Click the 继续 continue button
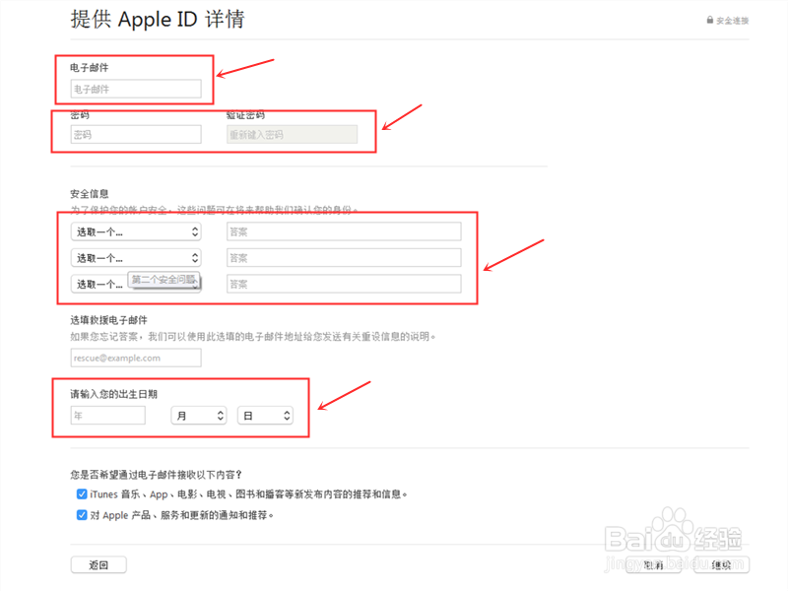Image resolution: width=788 pixels, height=591 pixels. coord(722,564)
